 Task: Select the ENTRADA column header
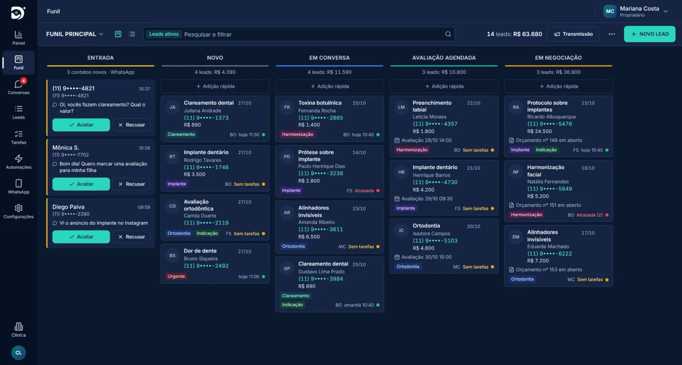(101, 58)
